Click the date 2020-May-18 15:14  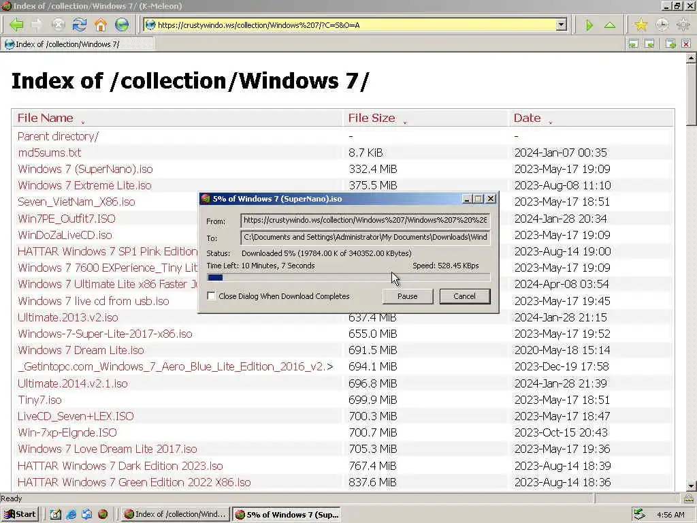coord(562,351)
